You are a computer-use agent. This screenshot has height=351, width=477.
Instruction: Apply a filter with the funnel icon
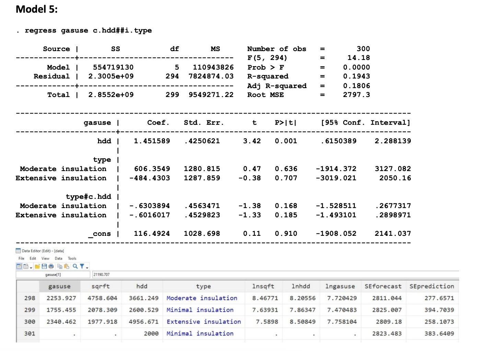coord(82,266)
